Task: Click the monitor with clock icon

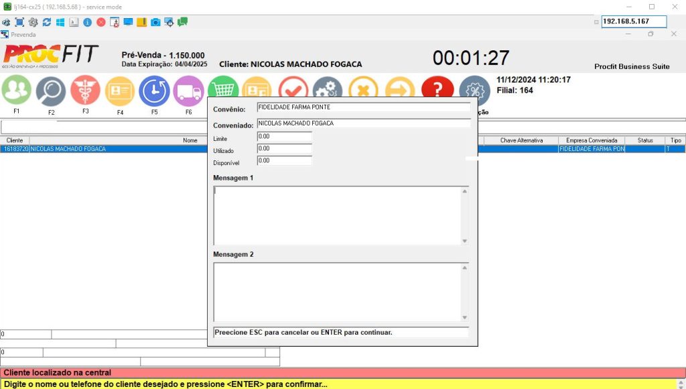Action: coord(169,22)
